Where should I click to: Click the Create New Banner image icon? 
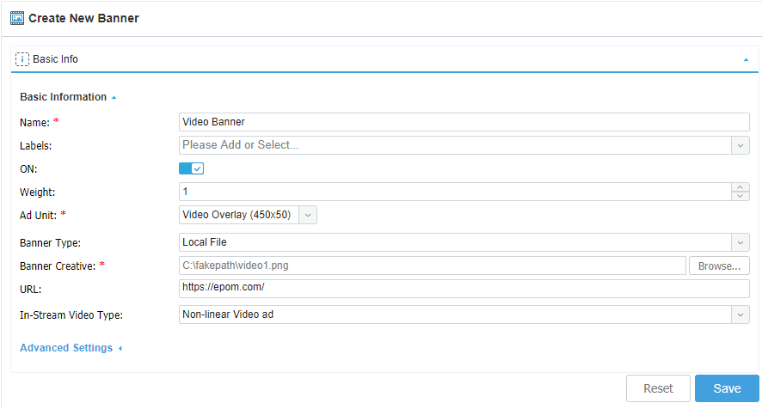coord(17,18)
